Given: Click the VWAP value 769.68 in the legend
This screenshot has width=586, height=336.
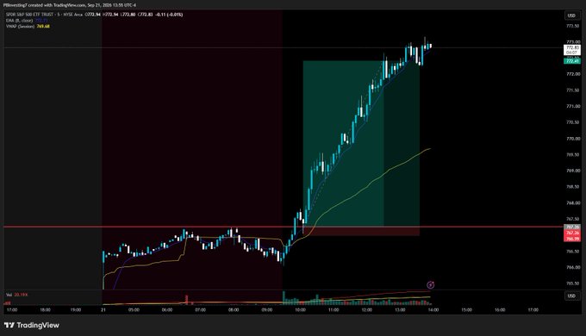Looking at the screenshot, I should pos(43,27).
